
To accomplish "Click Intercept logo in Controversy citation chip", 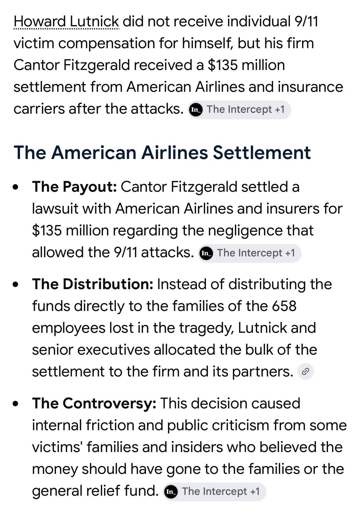I will [171, 492].
